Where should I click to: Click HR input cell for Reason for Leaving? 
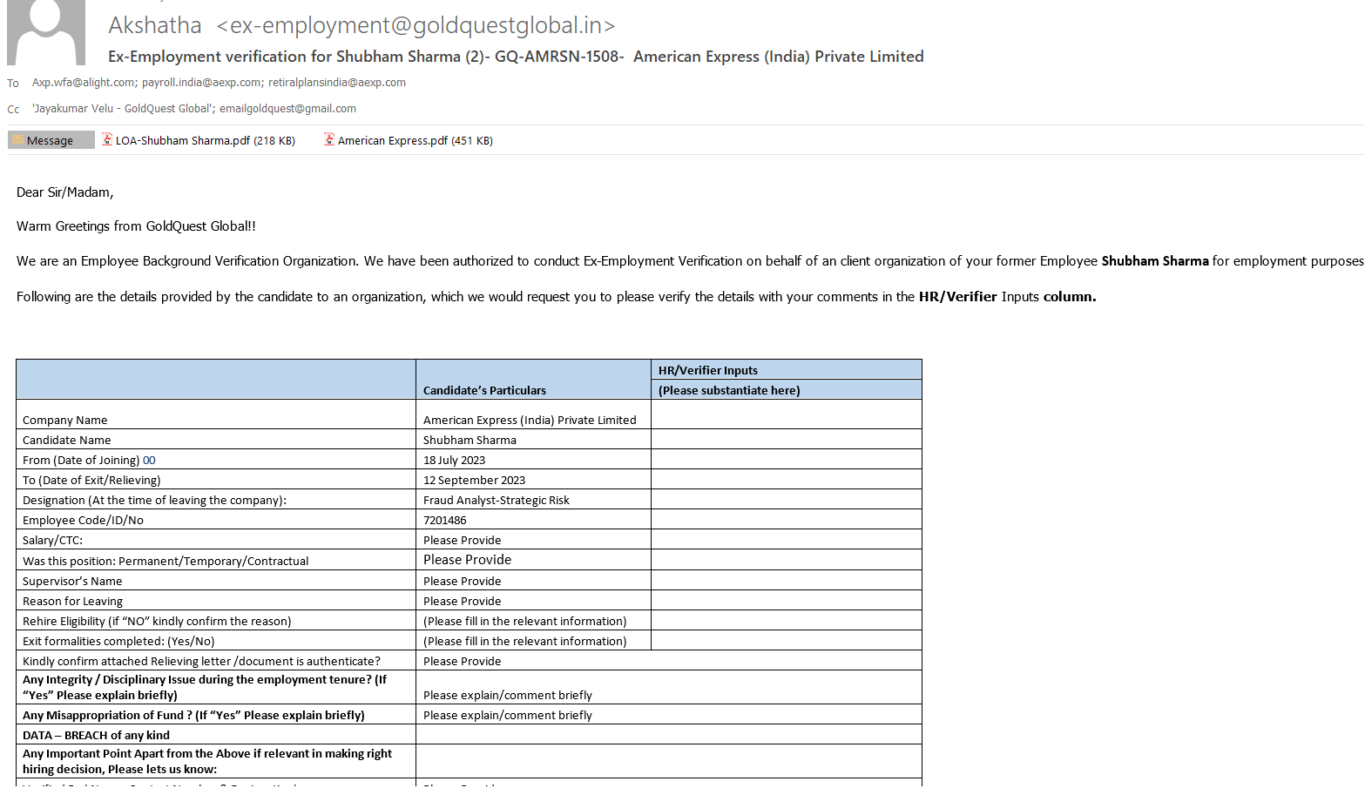point(786,601)
